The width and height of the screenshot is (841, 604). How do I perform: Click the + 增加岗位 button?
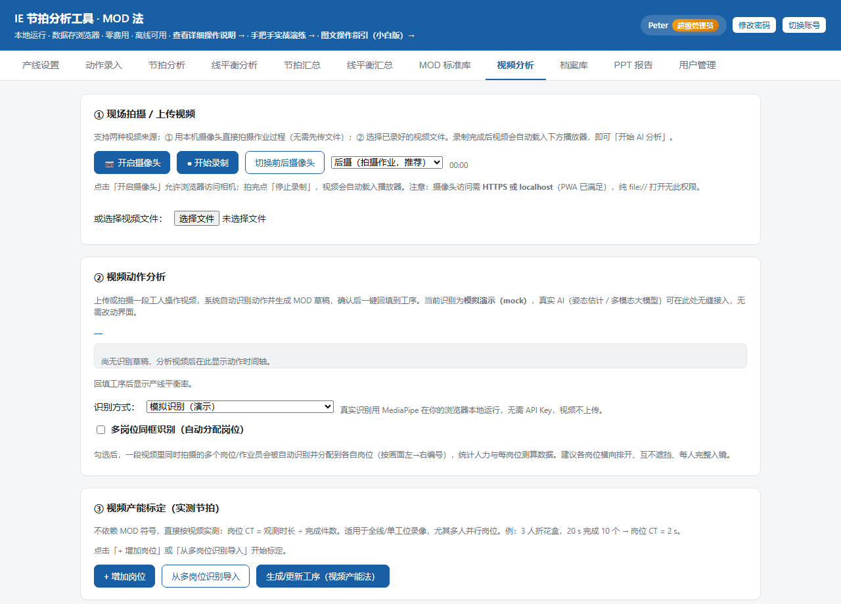(x=125, y=576)
